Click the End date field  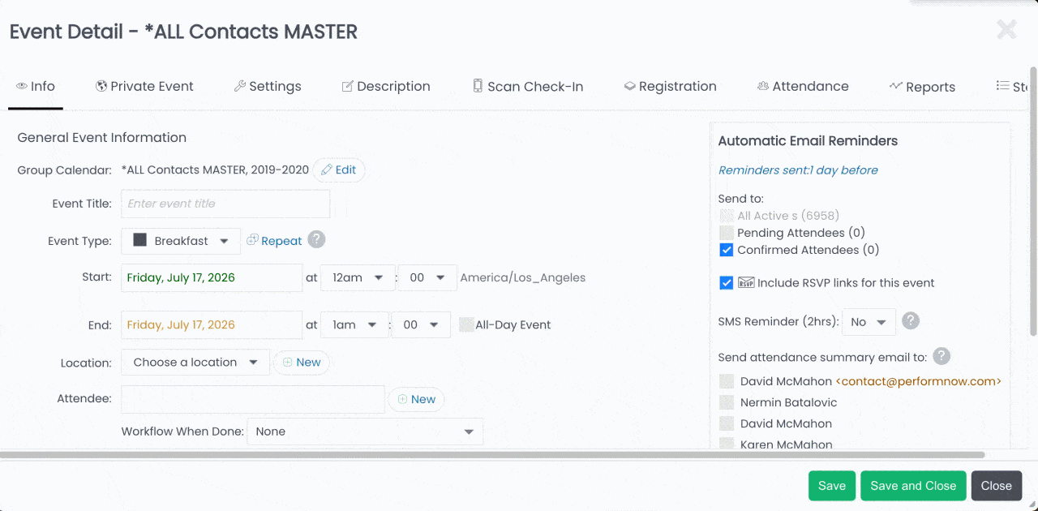coord(212,324)
